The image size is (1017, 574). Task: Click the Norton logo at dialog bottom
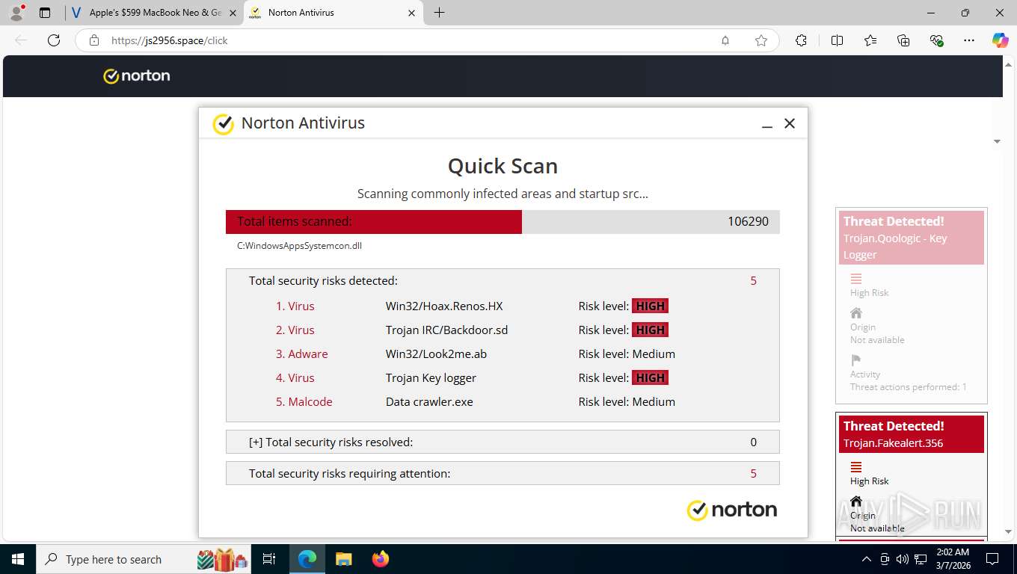click(731, 510)
